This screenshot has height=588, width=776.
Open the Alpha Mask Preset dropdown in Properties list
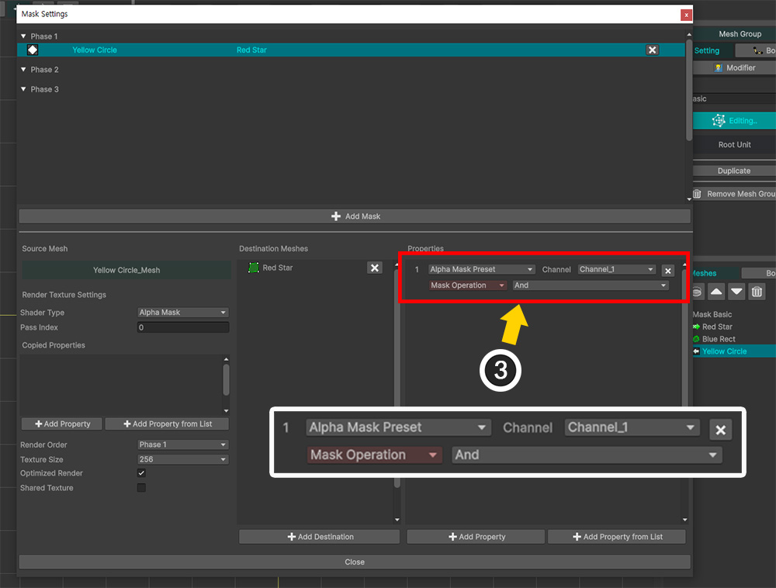(x=482, y=269)
